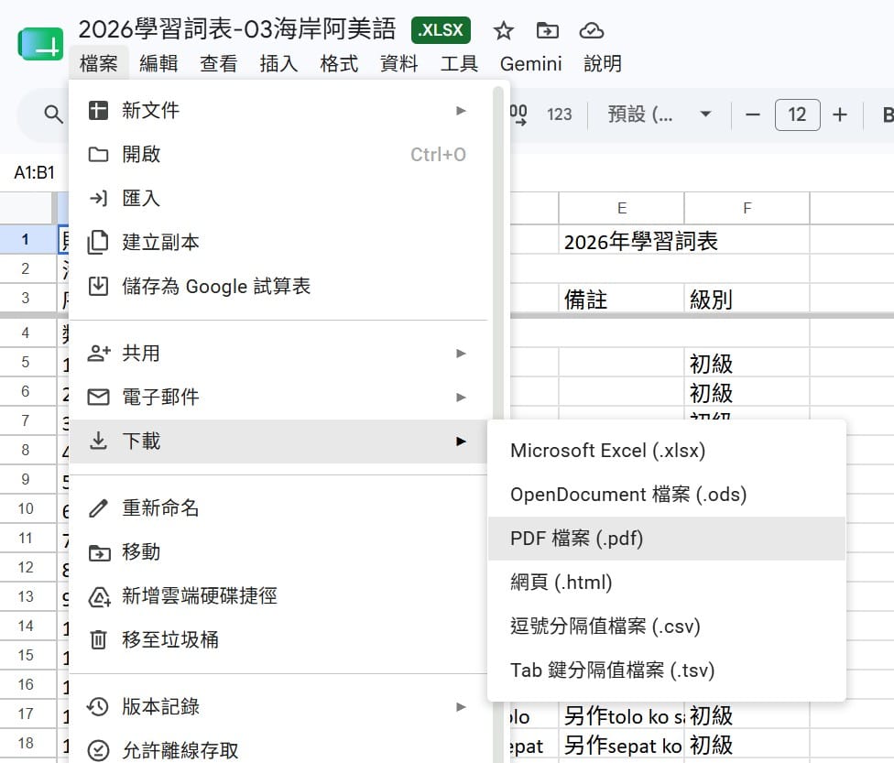Download as 逗號分隔值檔案 (.csv)
This screenshot has height=763, width=894.
pyautogui.click(x=667, y=627)
